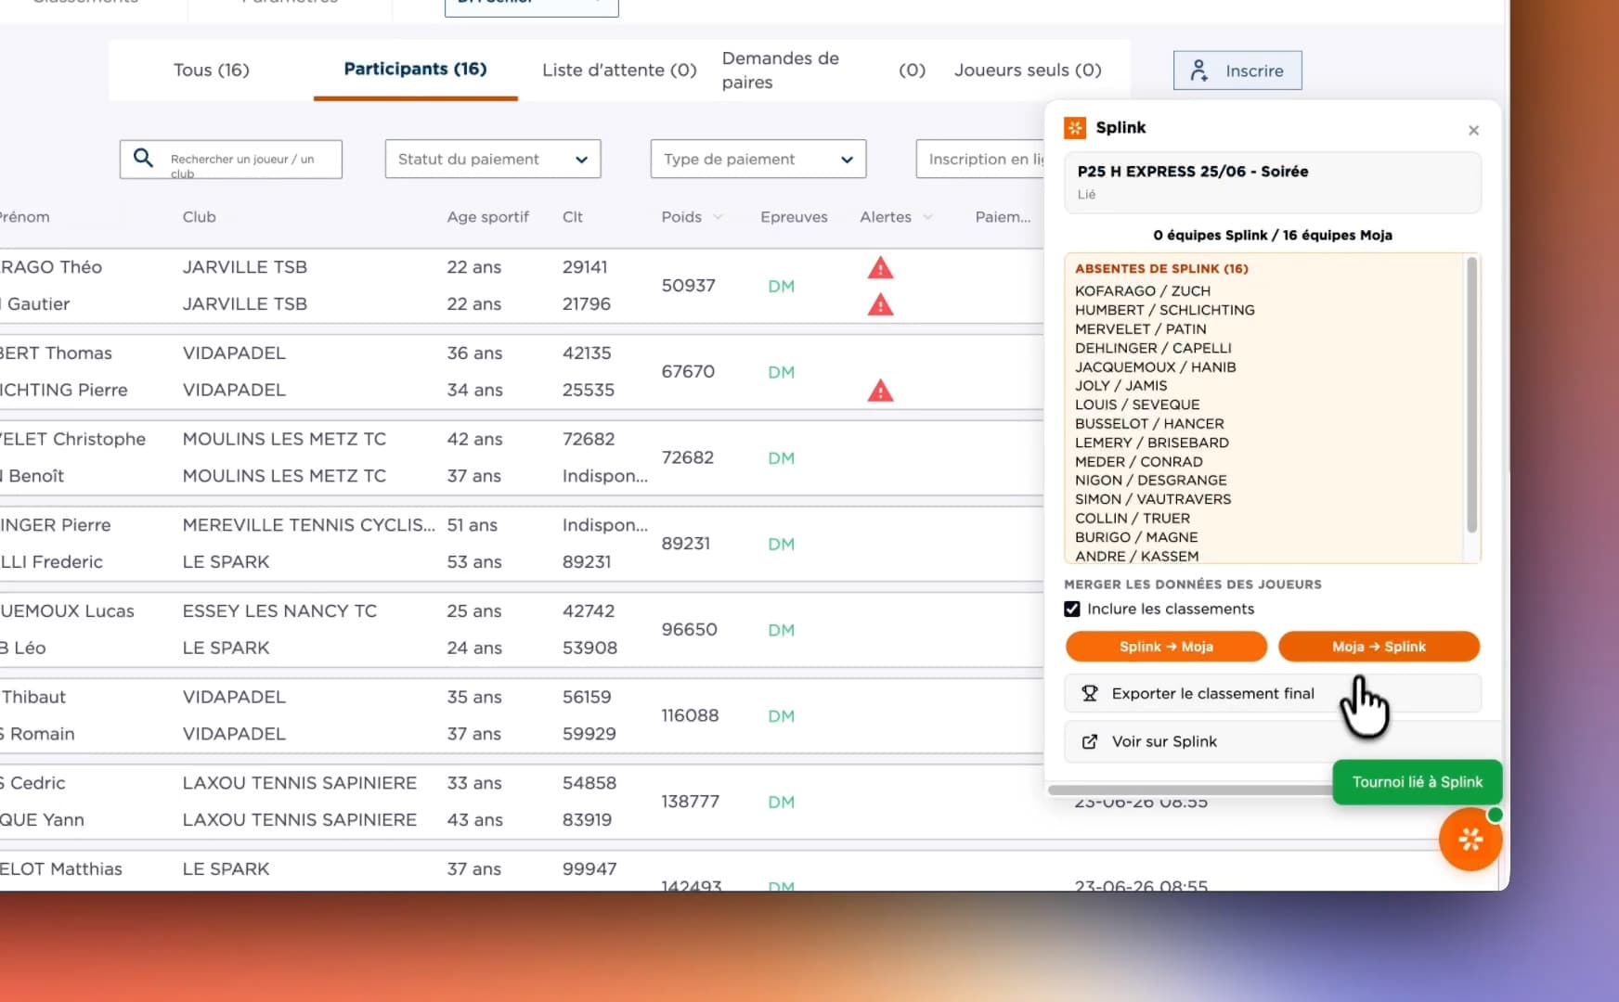This screenshot has width=1619, height=1002.
Task: Click JOLY / JAMIS in absent list
Action: click(x=1121, y=386)
